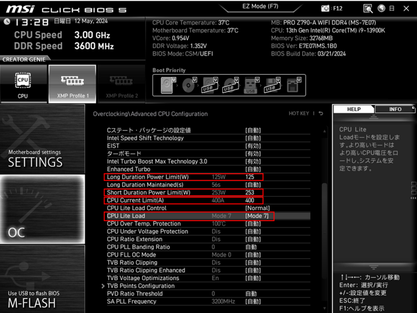
Task: Click the CPU PLL Banding Ratio 自動 value
Action: pos(251,247)
